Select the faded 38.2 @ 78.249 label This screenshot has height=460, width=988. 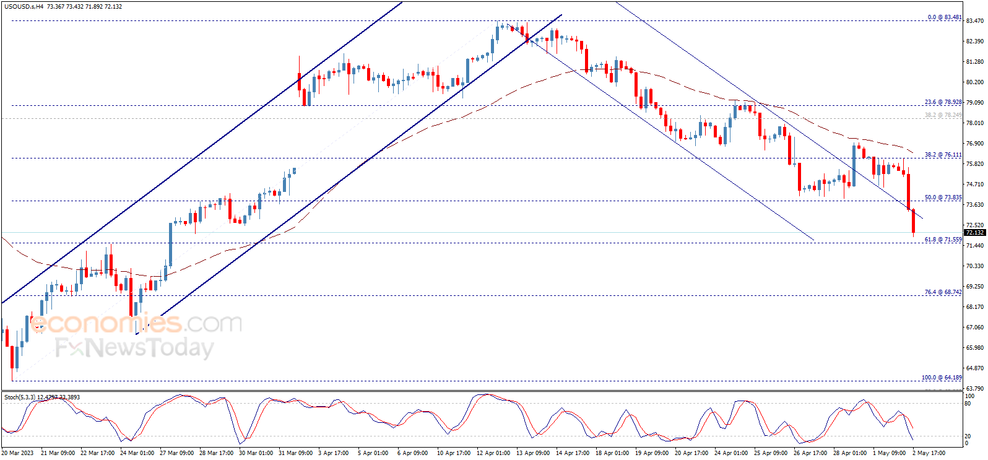(943, 115)
